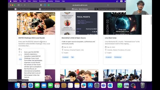Open the Edit menu
The width and height of the screenshot is (160, 90).
24,1
